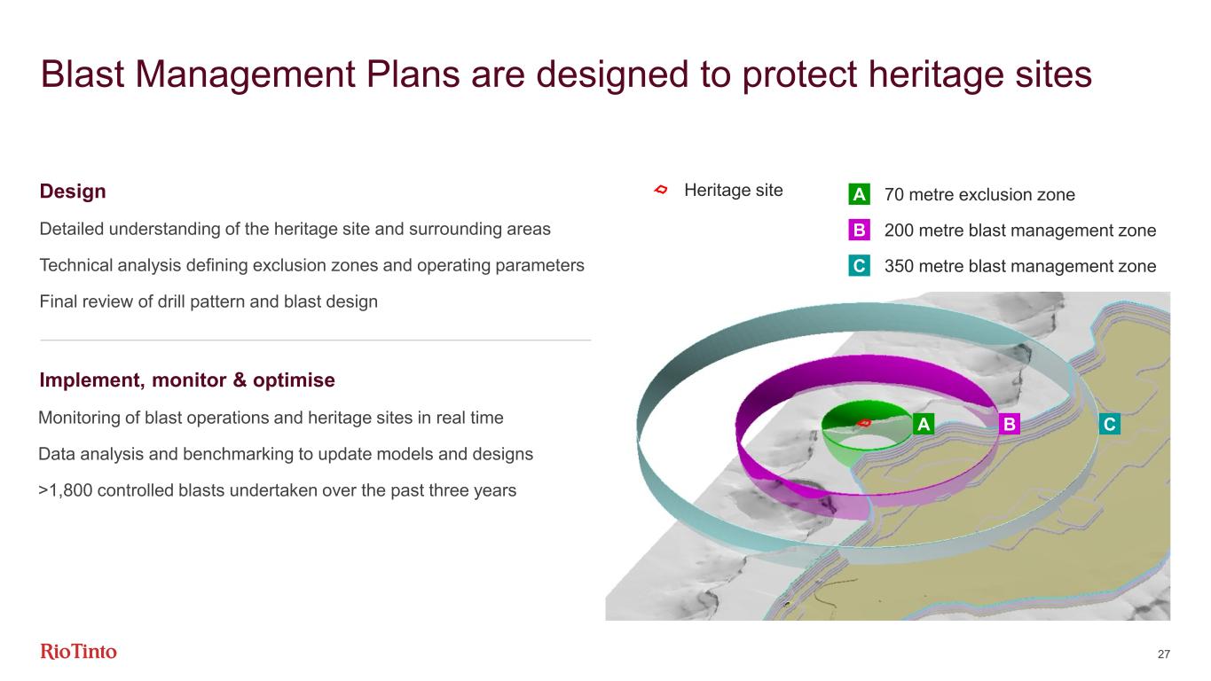Click the green A label on the diagram
Viewport: 1211px width, 681px height.
(x=924, y=425)
